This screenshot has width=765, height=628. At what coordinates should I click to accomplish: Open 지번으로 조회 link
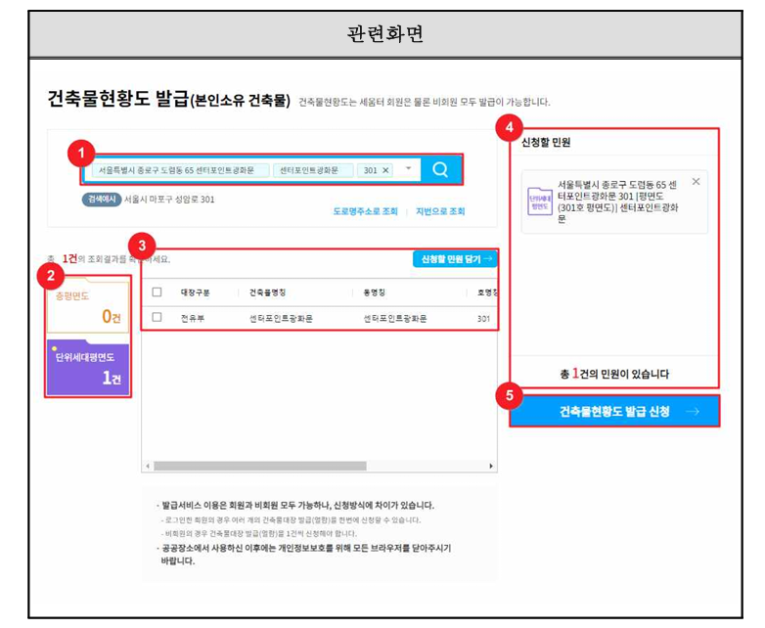pos(440,211)
